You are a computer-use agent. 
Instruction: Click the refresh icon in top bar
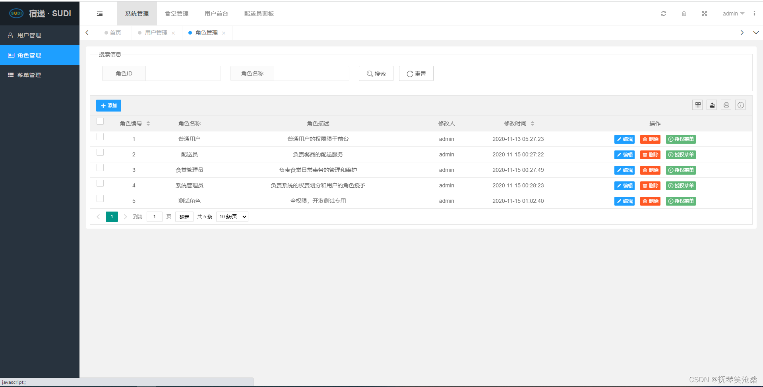[663, 13]
